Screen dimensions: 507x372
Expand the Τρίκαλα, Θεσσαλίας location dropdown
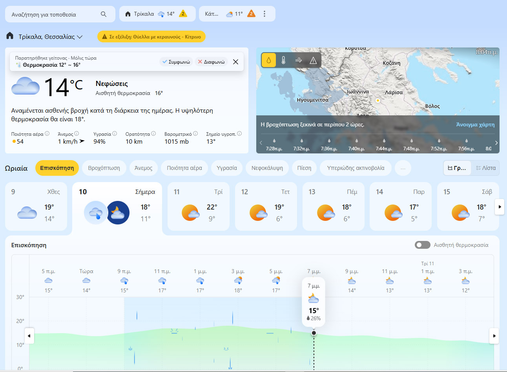[80, 37]
